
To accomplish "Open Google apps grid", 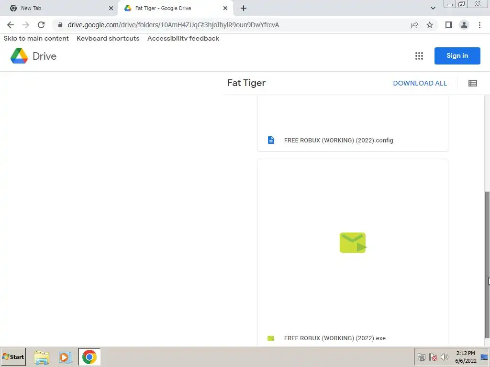I will click(419, 56).
